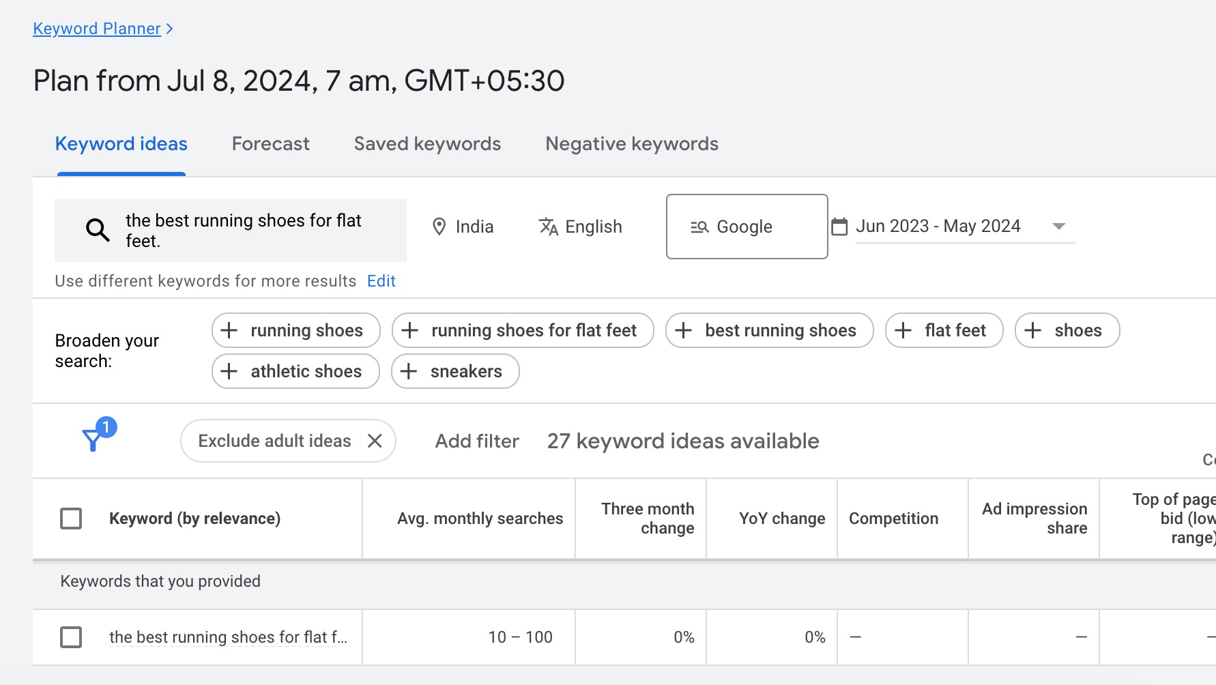This screenshot has height=685, width=1216.
Task: Open the date range dropdown arrow
Action: [x=1059, y=227]
